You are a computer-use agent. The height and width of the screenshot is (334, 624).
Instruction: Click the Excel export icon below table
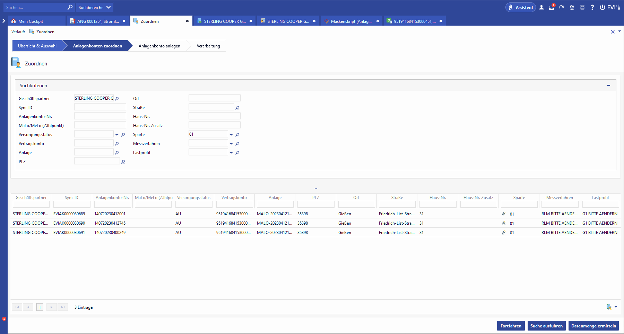[609, 307]
